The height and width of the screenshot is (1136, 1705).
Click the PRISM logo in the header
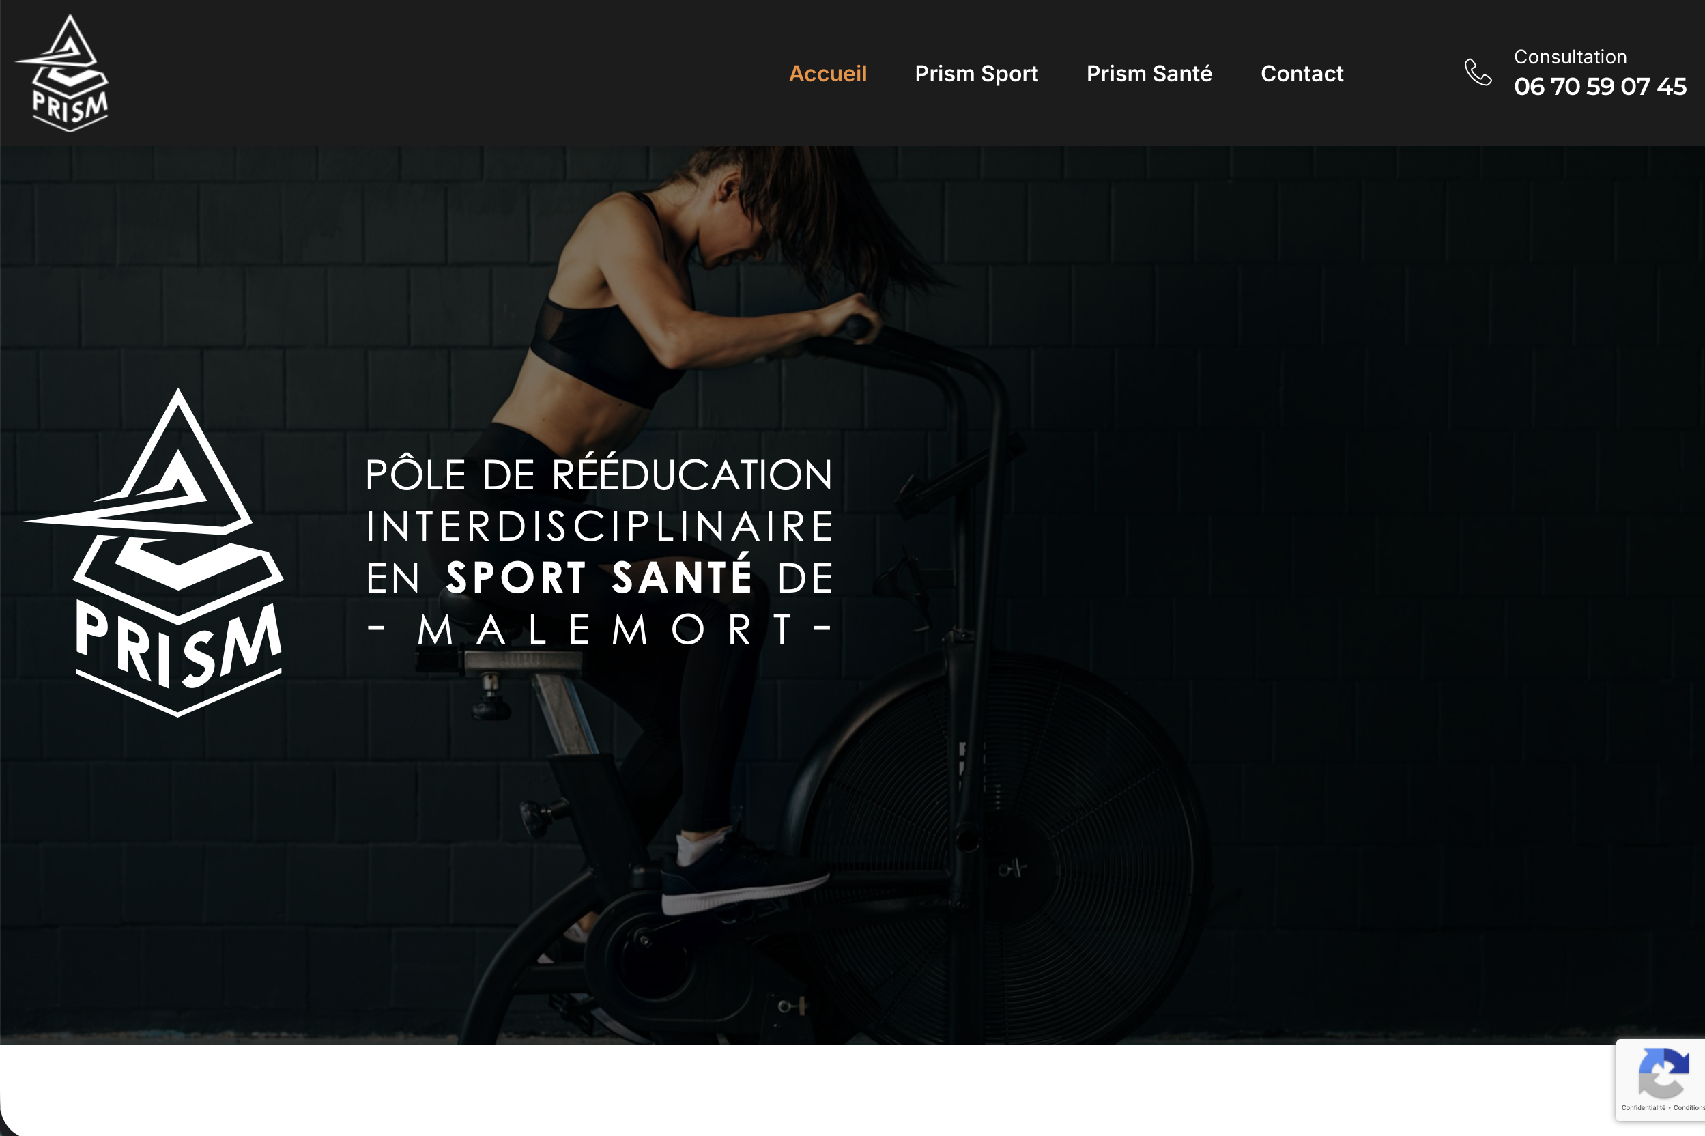(x=63, y=73)
